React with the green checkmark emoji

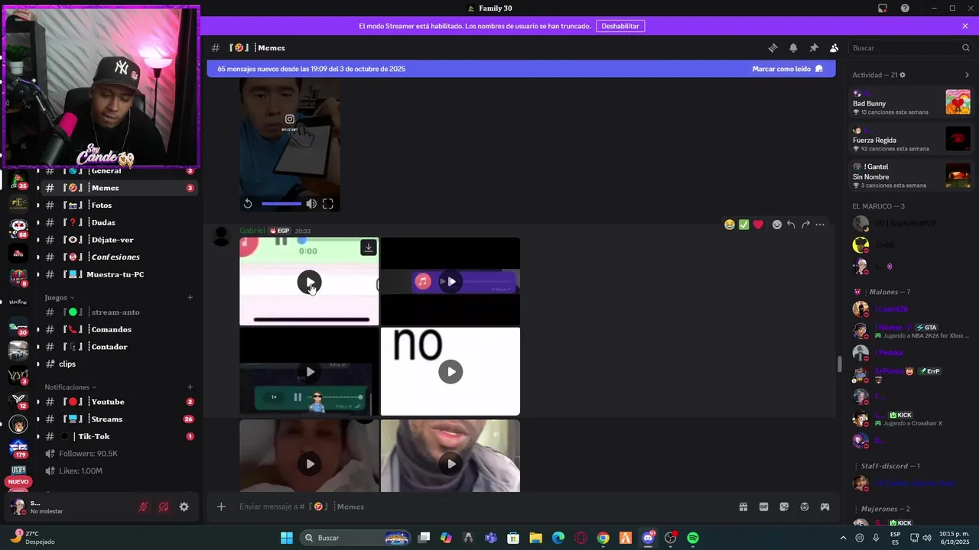point(743,225)
